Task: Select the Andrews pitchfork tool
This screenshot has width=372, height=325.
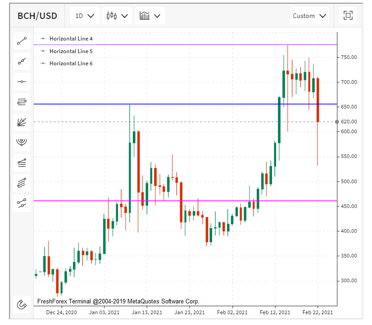Action: (22, 203)
